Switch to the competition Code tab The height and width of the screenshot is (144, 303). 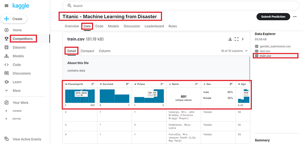(99, 26)
